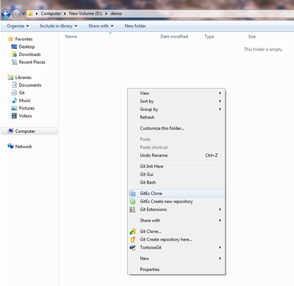Viewport: 294px width, 286px height.
Task: Select Git Init Here
Action: pos(176,167)
